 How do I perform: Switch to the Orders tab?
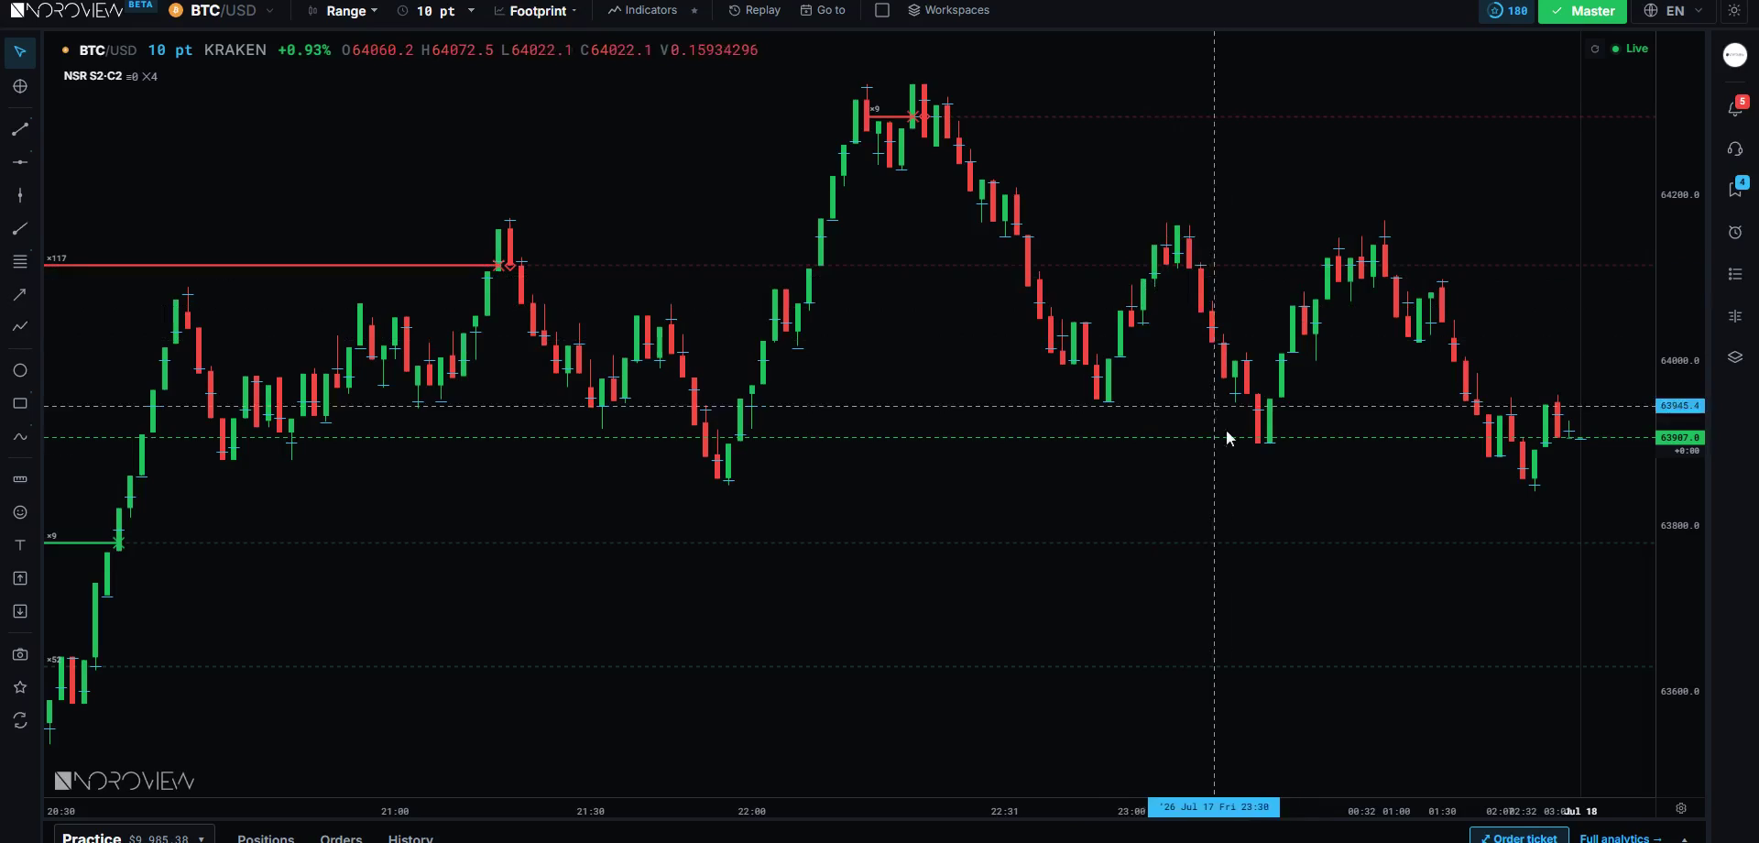point(341,838)
